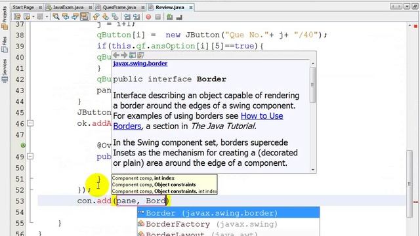
Task: Open the Files side panel
Action: point(5,45)
